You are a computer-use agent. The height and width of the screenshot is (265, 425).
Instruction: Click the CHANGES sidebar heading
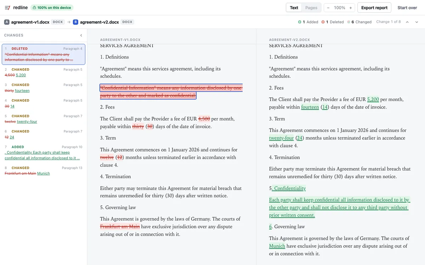(14, 35)
